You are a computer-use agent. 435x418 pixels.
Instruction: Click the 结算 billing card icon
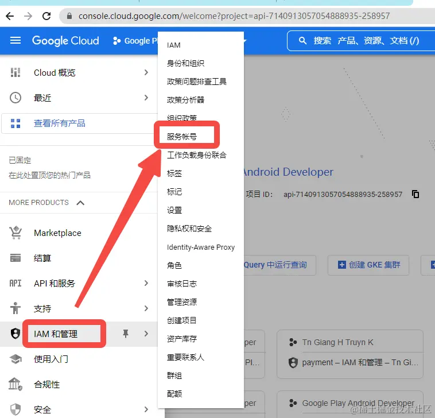pos(15,258)
